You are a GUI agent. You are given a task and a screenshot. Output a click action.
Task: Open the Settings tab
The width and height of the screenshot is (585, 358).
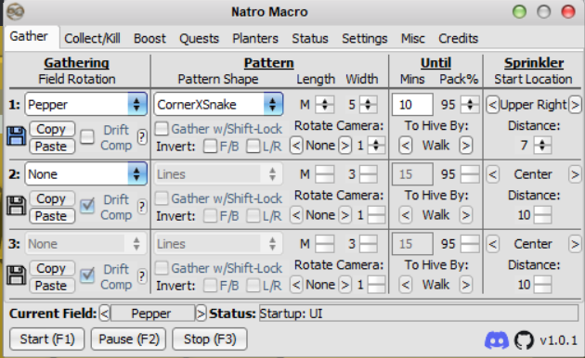pyautogui.click(x=365, y=38)
